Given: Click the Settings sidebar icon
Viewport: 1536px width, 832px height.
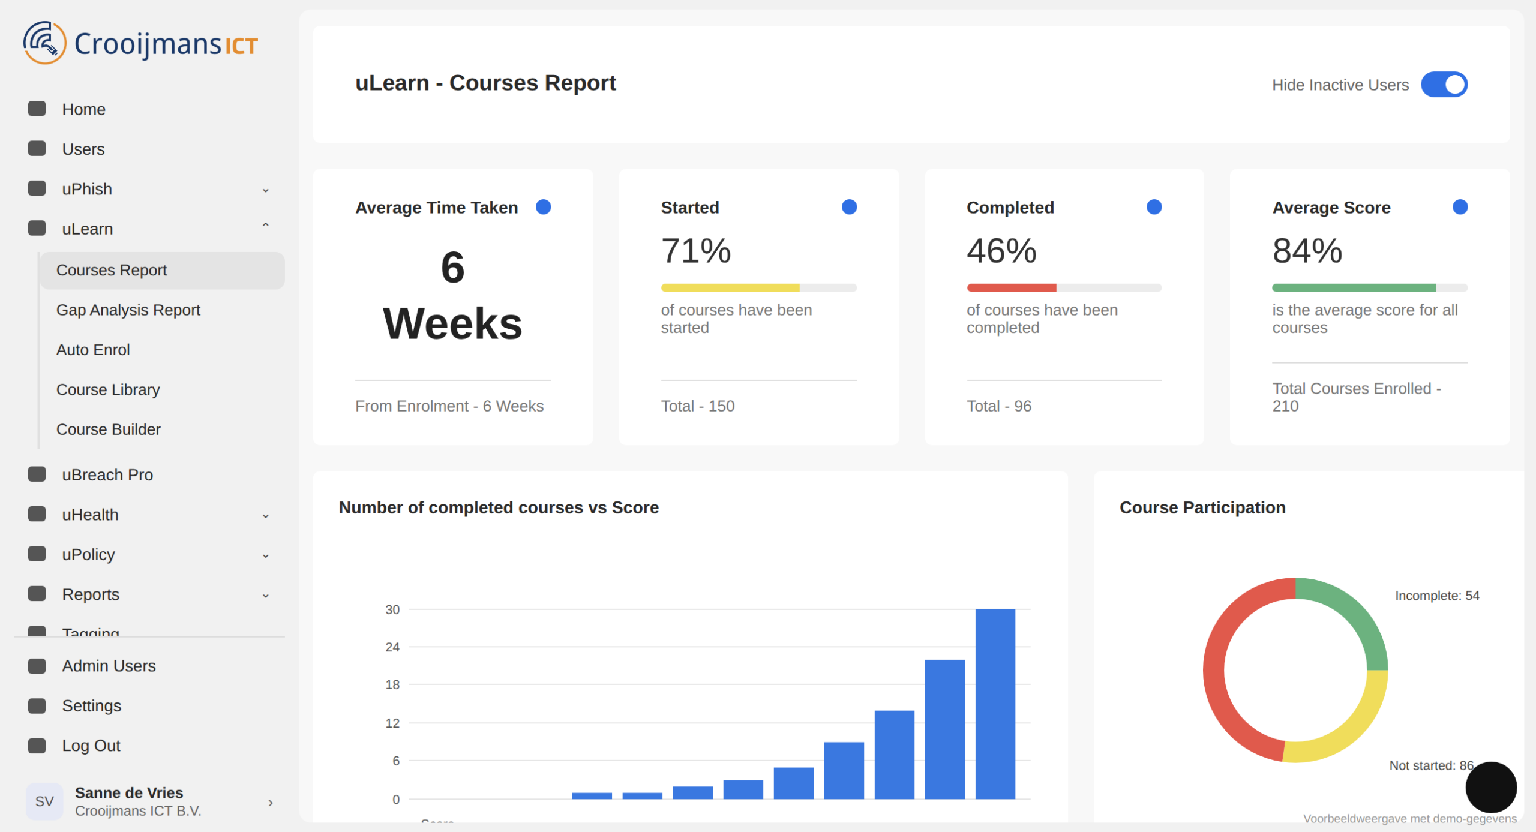Looking at the screenshot, I should [37, 706].
